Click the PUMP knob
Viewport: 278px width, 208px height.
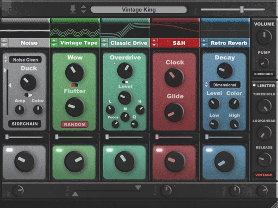[x=264, y=63]
